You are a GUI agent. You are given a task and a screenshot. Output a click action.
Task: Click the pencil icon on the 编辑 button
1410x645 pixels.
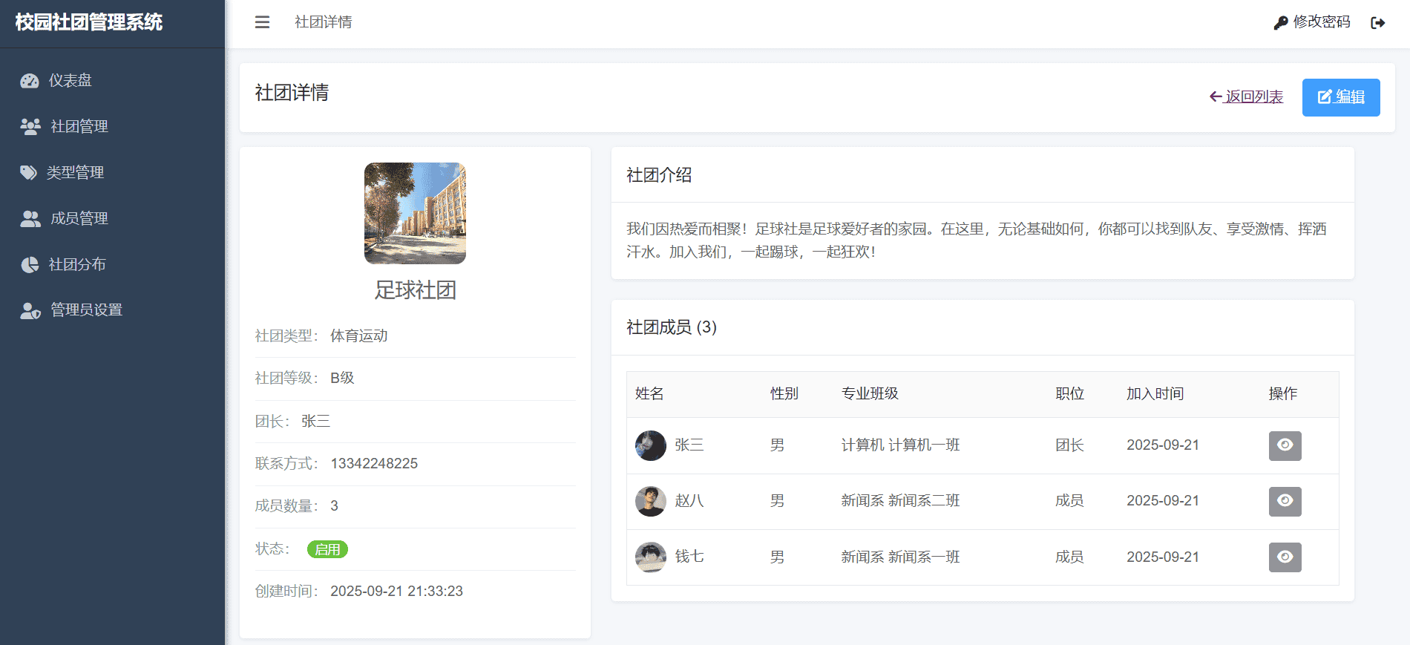[x=1325, y=97]
